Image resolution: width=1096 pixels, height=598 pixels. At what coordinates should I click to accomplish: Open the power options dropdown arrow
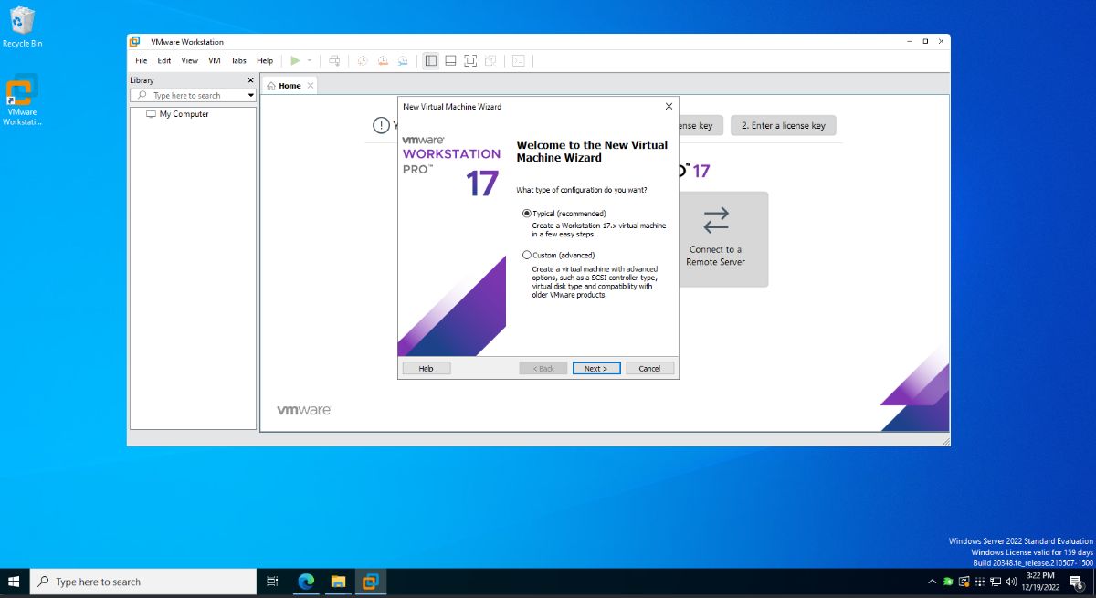tap(310, 60)
